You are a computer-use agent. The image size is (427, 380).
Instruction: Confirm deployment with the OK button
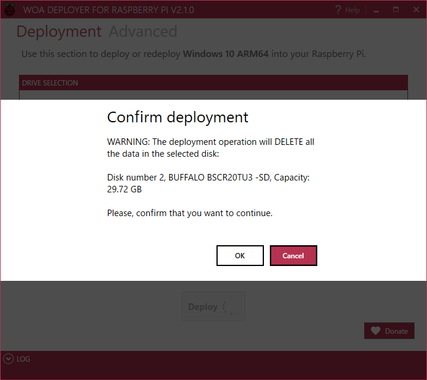240,255
